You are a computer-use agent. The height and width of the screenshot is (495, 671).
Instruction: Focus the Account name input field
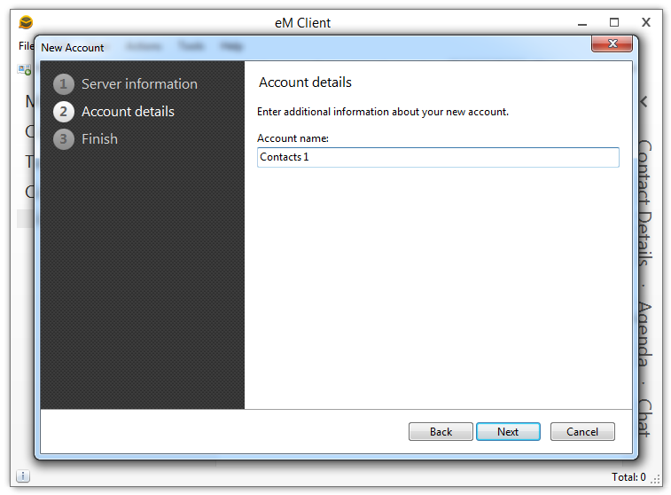point(438,157)
